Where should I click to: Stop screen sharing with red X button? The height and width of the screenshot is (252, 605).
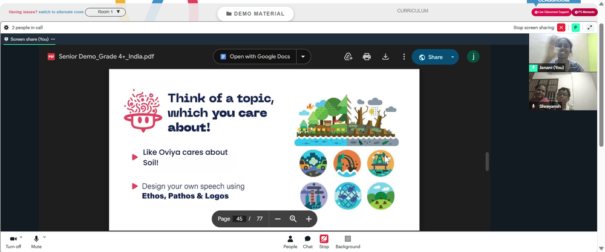[x=561, y=28]
